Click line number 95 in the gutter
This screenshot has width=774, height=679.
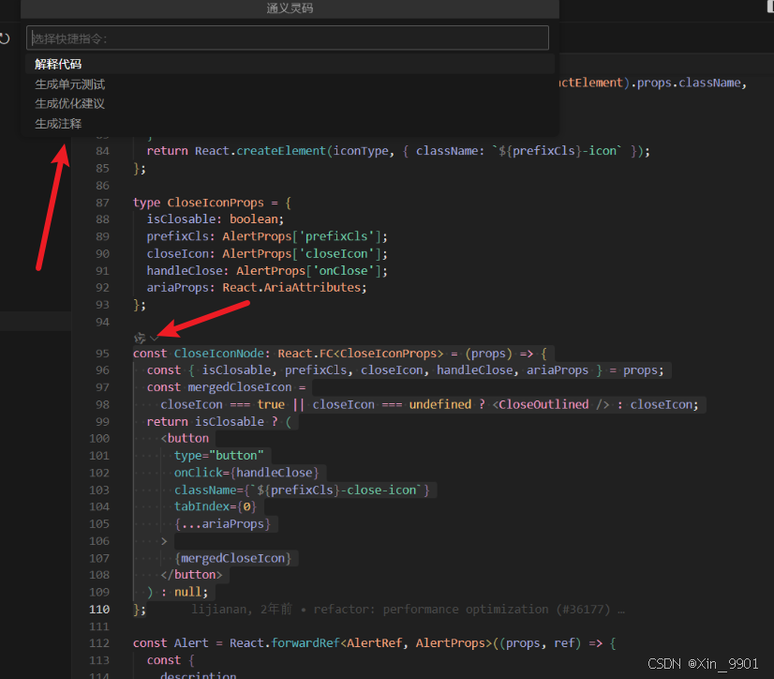coord(103,354)
